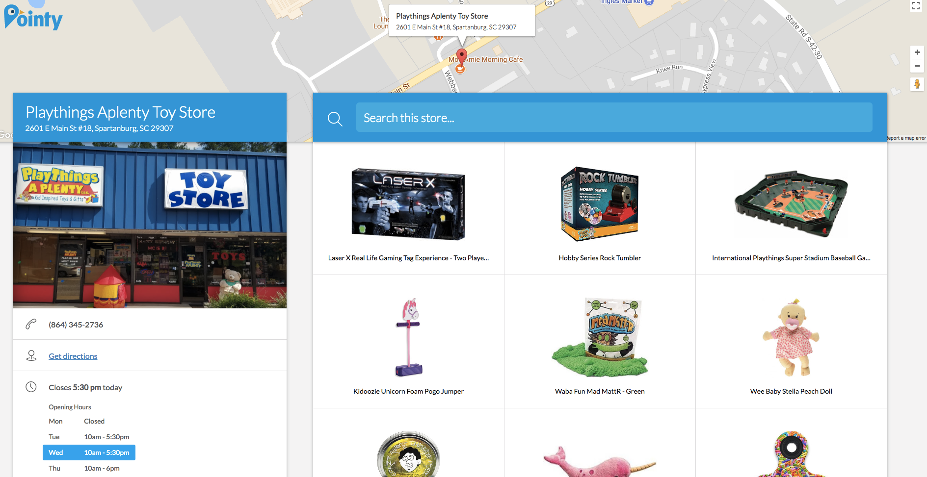Click the map info popup store name

tap(442, 16)
